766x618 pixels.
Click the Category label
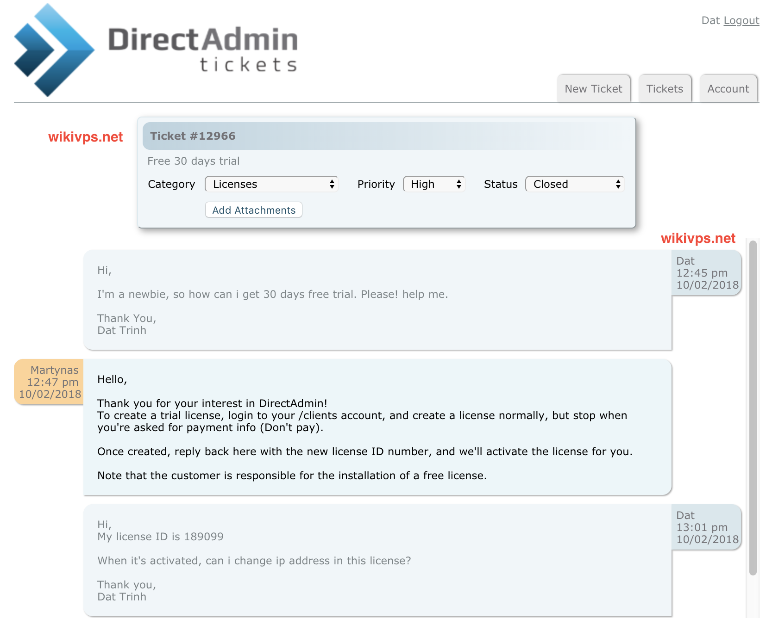[x=171, y=184]
